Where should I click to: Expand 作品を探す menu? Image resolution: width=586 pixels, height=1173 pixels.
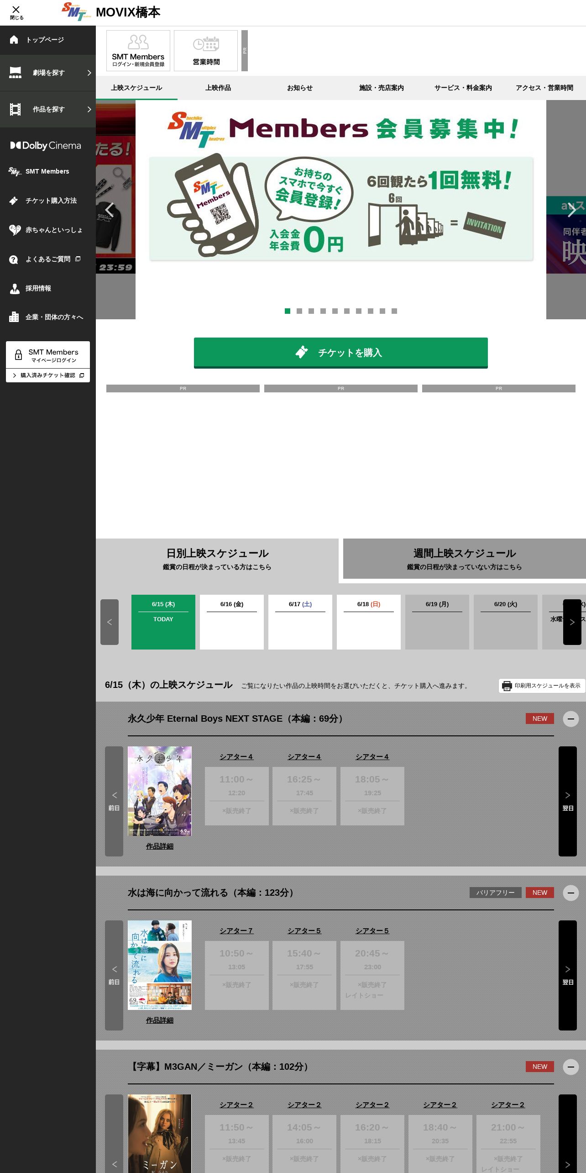coord(47,109)
